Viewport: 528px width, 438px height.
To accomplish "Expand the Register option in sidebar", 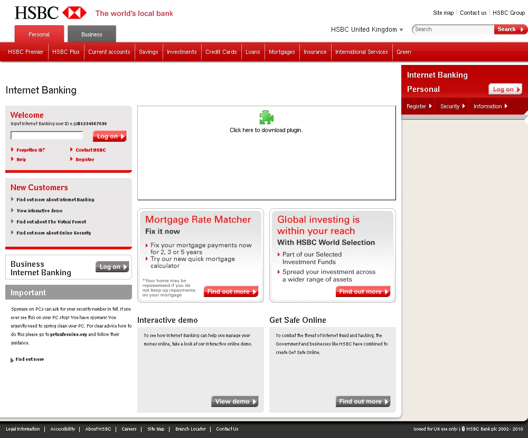I will pyautogui.click(x=419, y=106).
